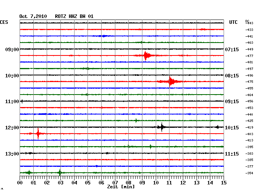Click the black event spike on the -419 trace

click(x=162, y=127)
